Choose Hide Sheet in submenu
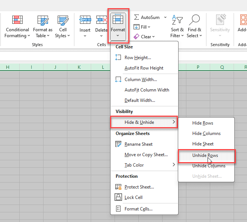The height and width of the screenshot is (222, 247). (206, 144)
